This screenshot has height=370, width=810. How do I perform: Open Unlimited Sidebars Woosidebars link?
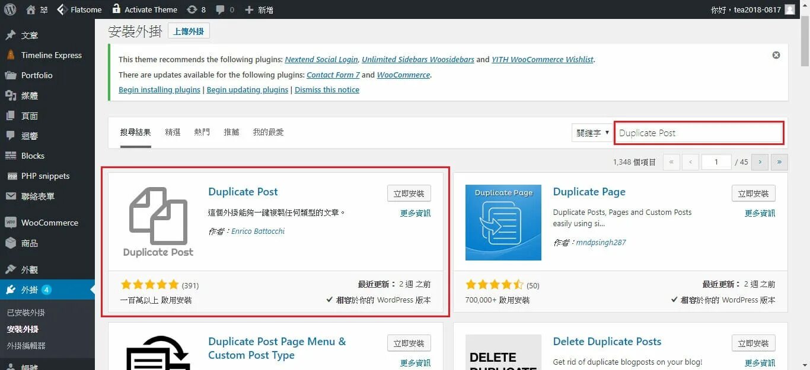[418, 59]
